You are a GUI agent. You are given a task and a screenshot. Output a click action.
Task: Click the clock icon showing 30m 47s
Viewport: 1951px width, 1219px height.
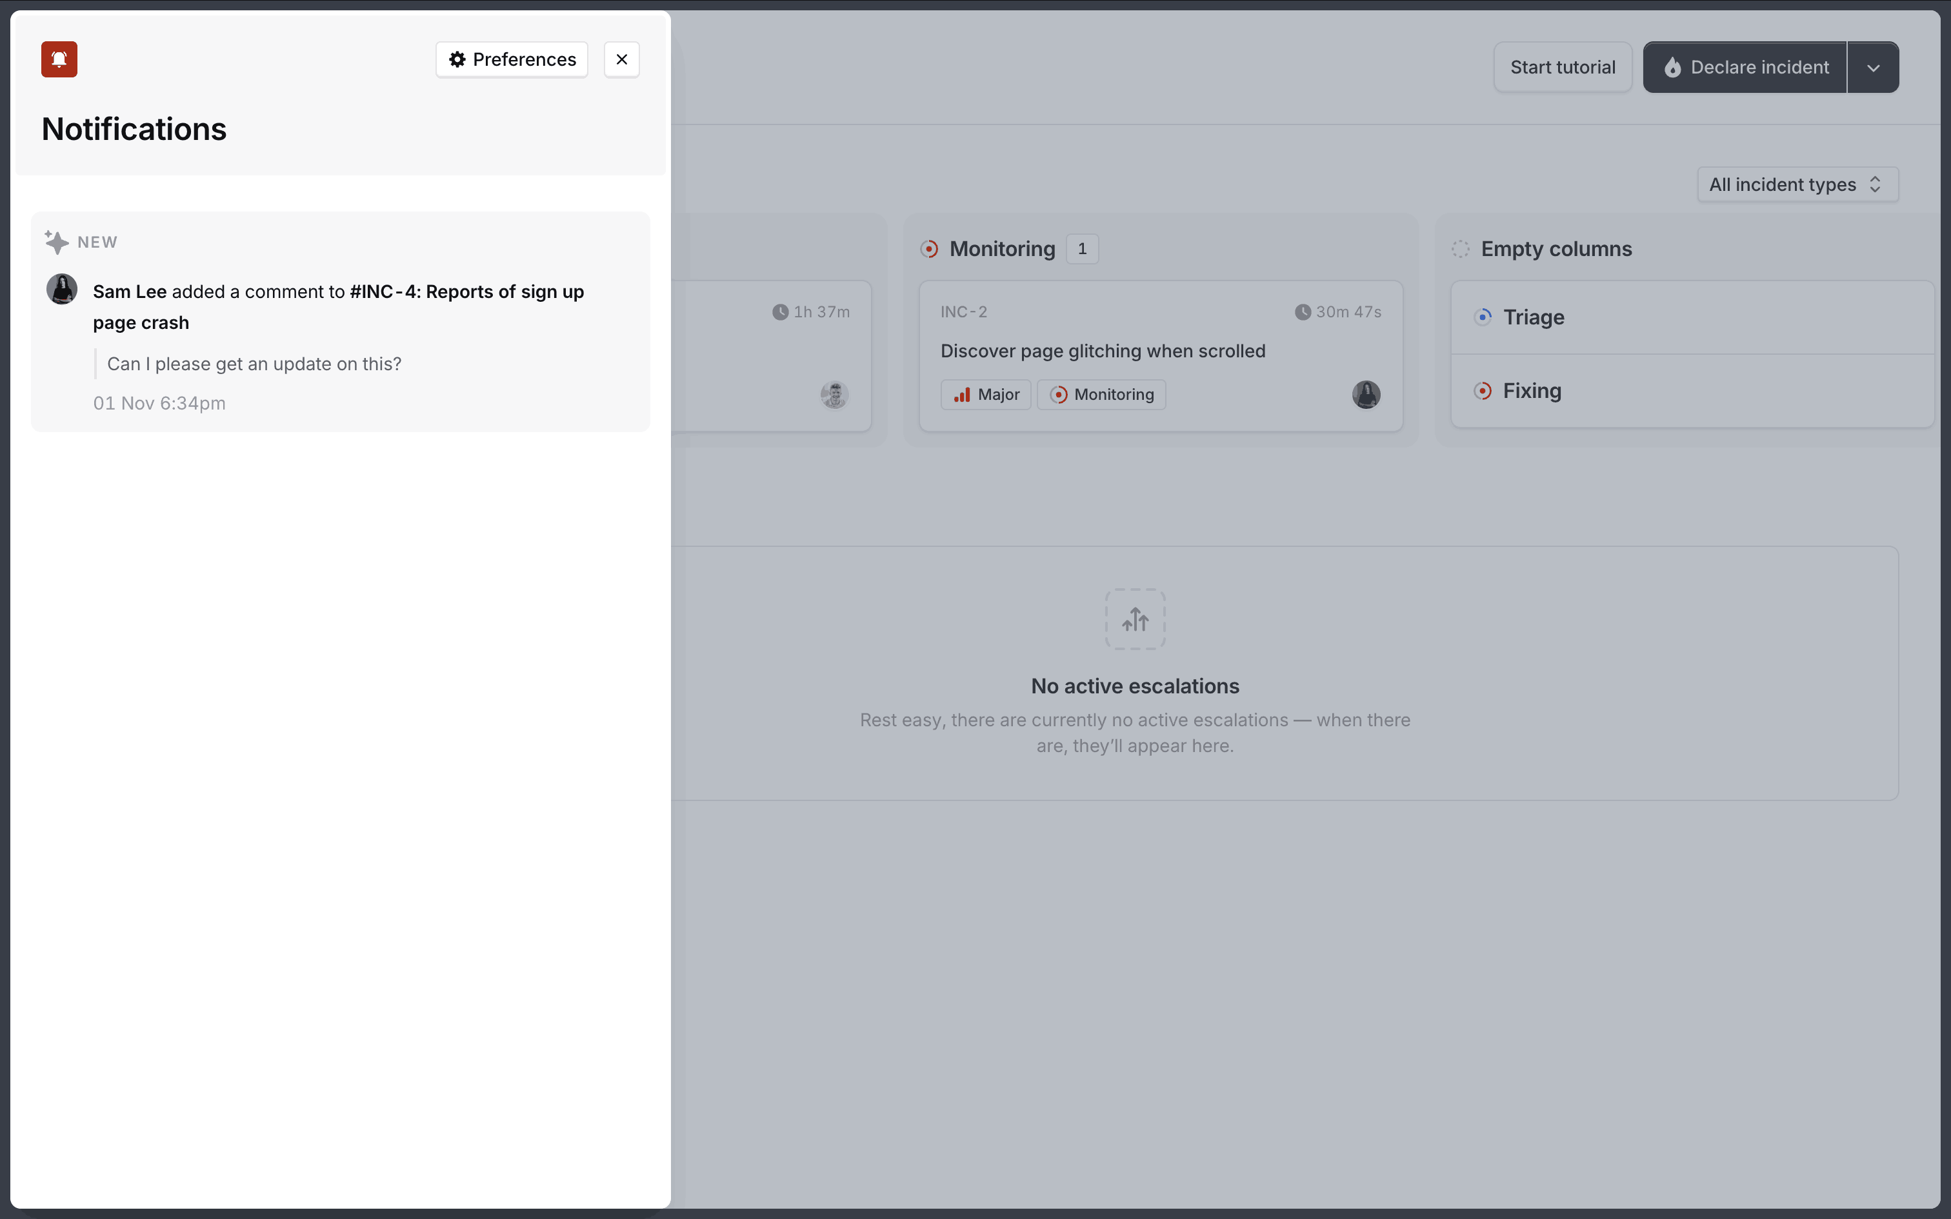pos(1303,312)
